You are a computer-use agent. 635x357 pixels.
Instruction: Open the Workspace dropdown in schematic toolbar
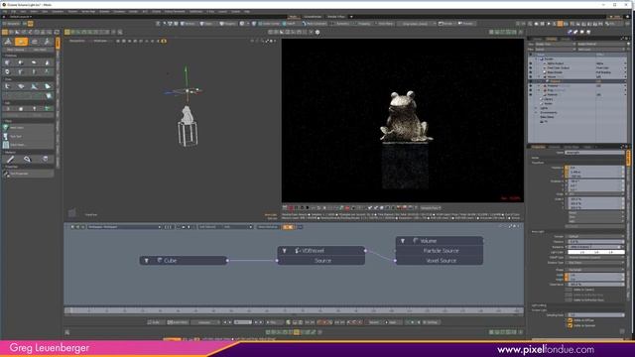[124, 227]
